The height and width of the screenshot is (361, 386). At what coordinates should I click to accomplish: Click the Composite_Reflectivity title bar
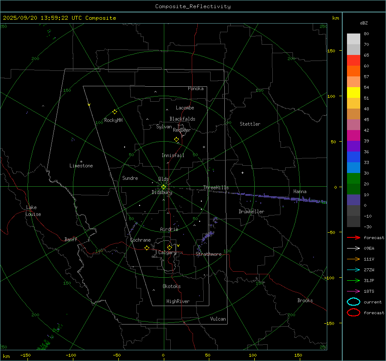coord(193,6)
